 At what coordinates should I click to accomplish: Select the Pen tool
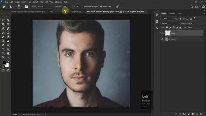click(x=8, y=45)
